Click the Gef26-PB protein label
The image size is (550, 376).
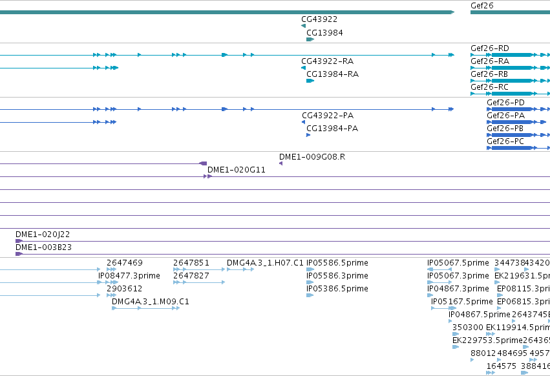[x=505, y=129]
